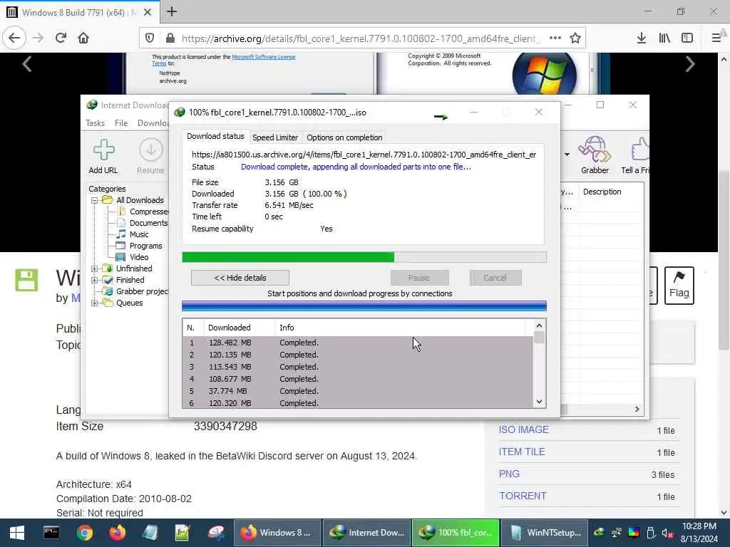Flag this archive item

(x=679, y=285)
